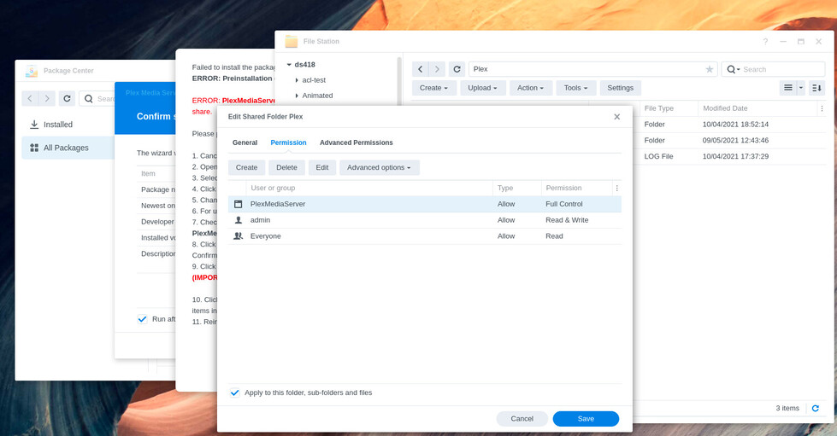This screenshot has width=837, height=436.
Task: Select folder row dated 09/05/2021 12:43:46
Action: [x=730, y=140]
